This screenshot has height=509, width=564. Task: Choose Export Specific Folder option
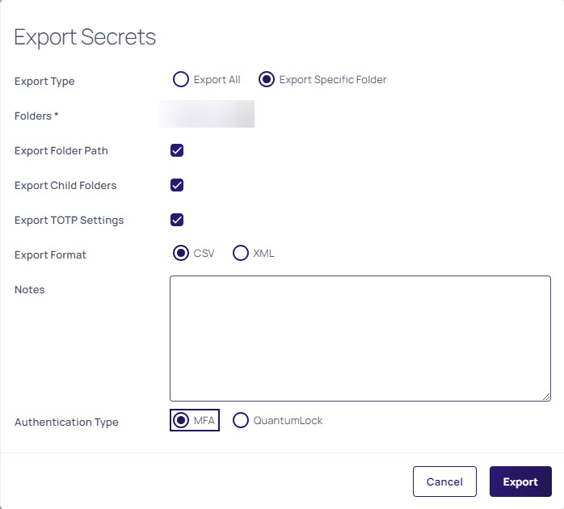(x=267, y=79)
